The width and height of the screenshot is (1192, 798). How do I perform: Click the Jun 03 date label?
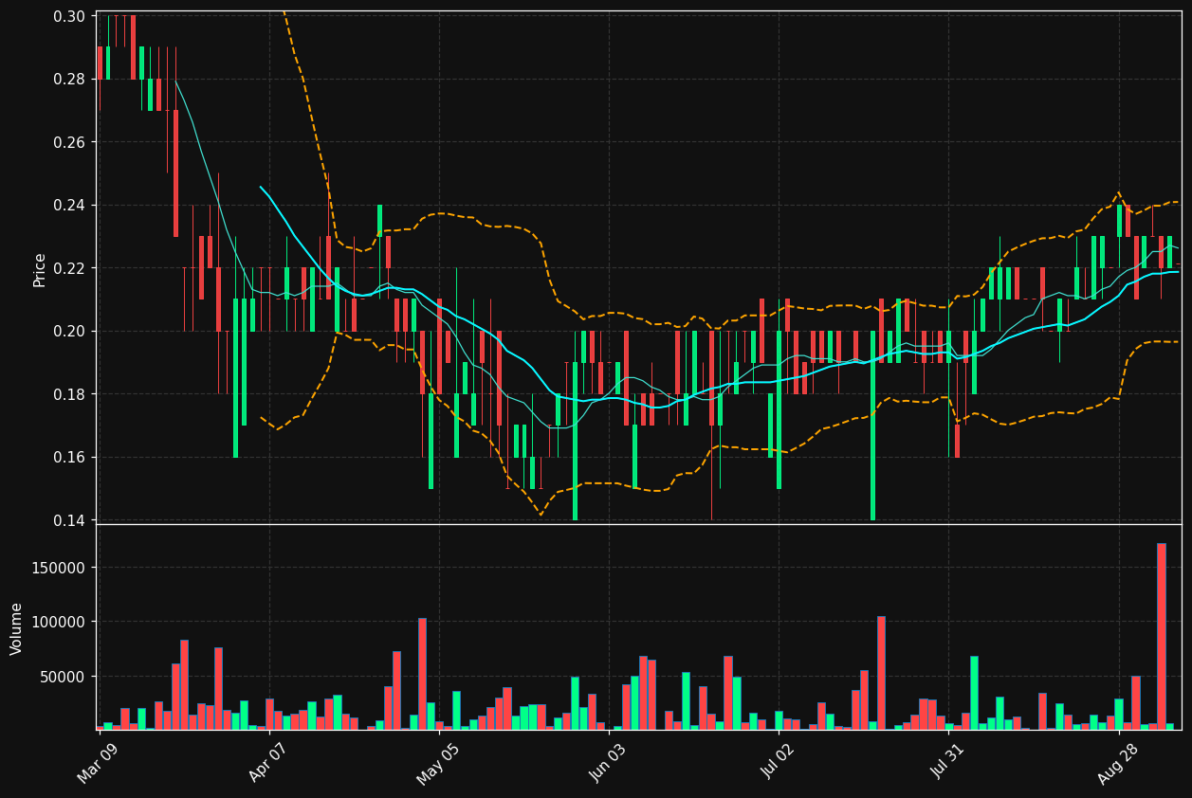pyautogui.click(x=607, y=765)
